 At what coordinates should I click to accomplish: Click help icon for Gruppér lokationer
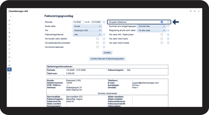168,22
